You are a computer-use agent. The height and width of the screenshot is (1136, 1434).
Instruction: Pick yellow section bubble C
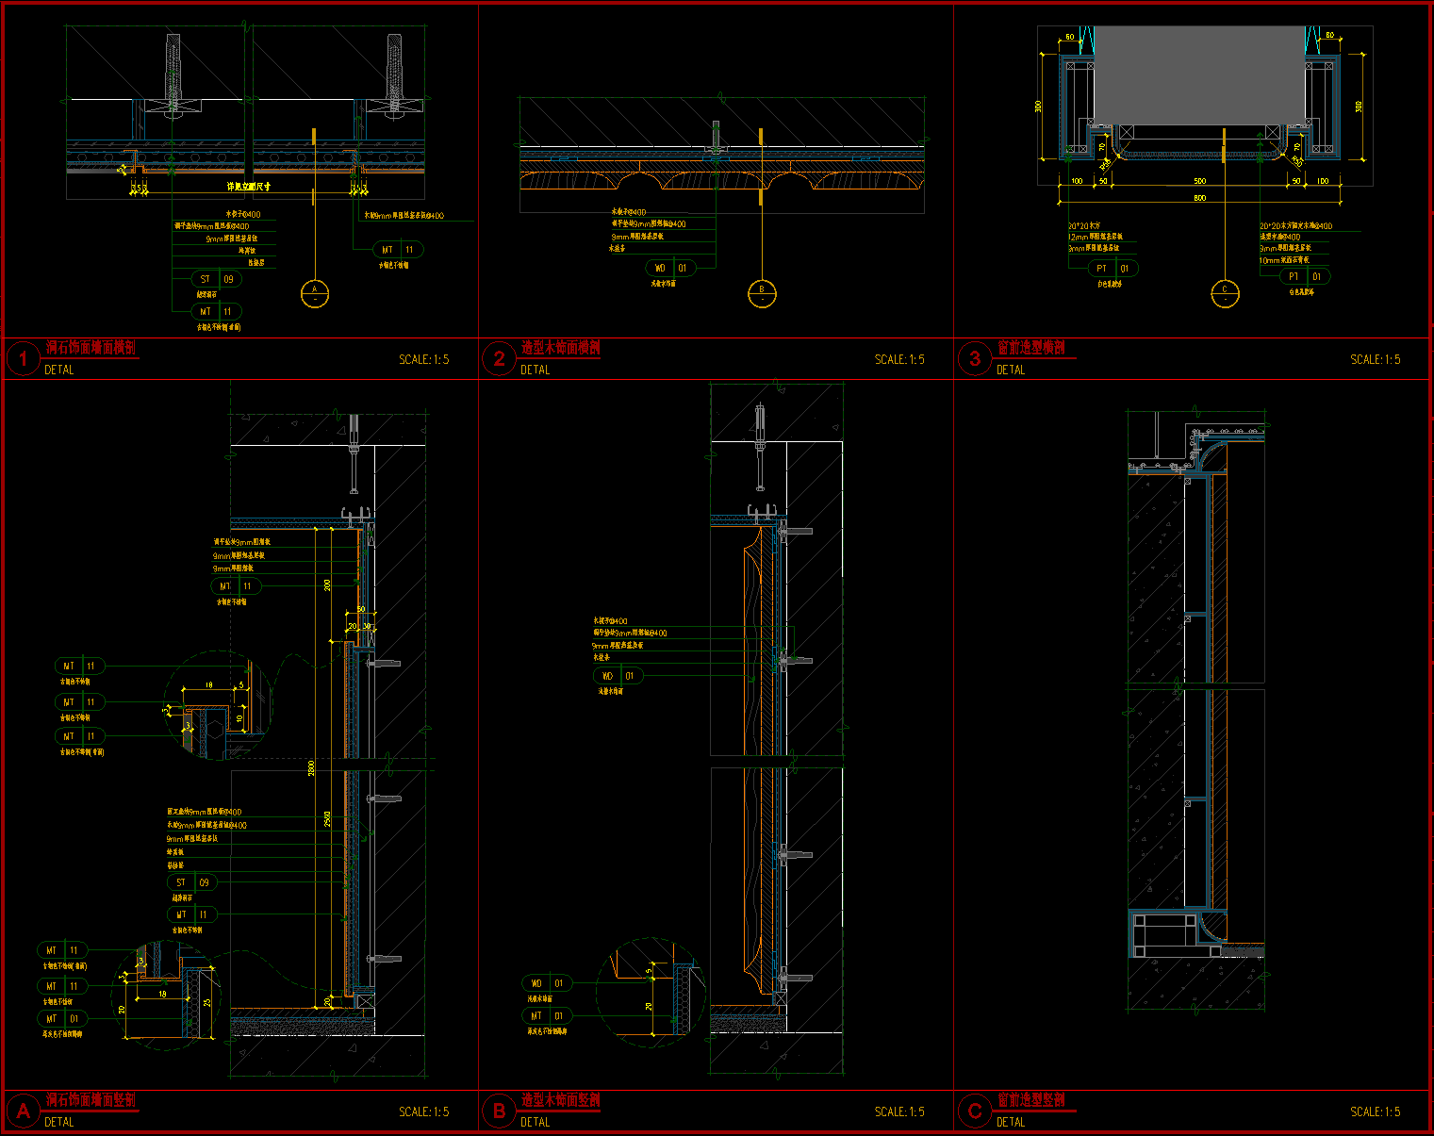1225,294
